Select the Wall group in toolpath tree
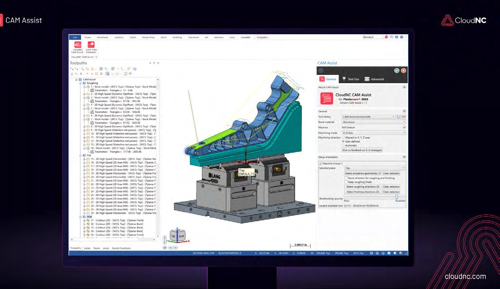Image resolution: width=500 pixels, height=289 pixels. [89, 217]
